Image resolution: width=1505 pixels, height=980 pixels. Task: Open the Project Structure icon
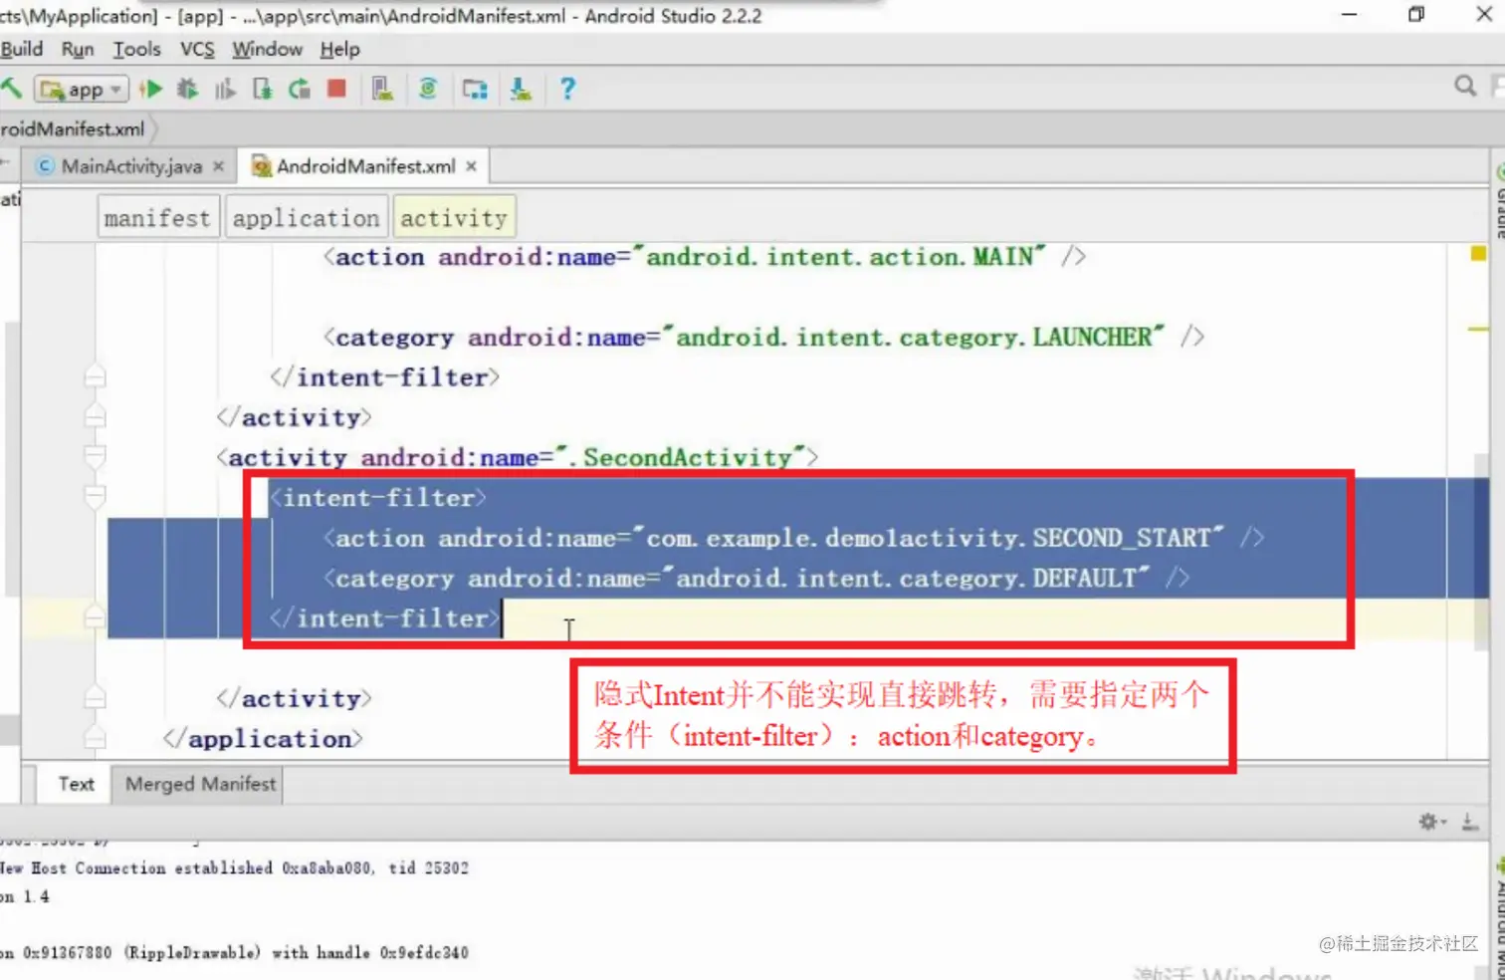(x=475, y=90)
